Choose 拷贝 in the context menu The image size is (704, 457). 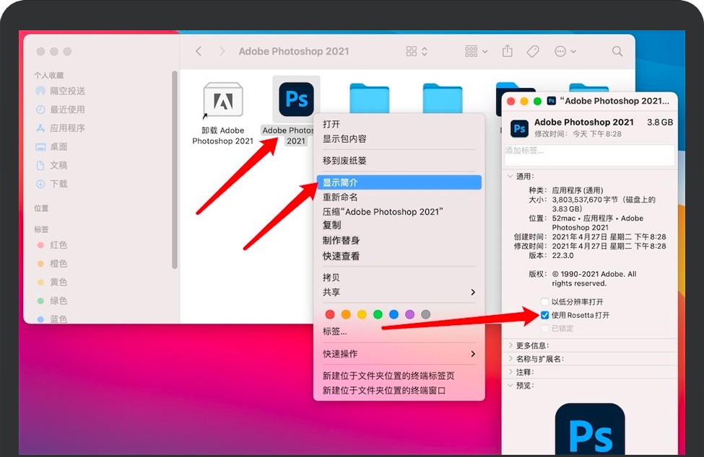click(399, 278)
